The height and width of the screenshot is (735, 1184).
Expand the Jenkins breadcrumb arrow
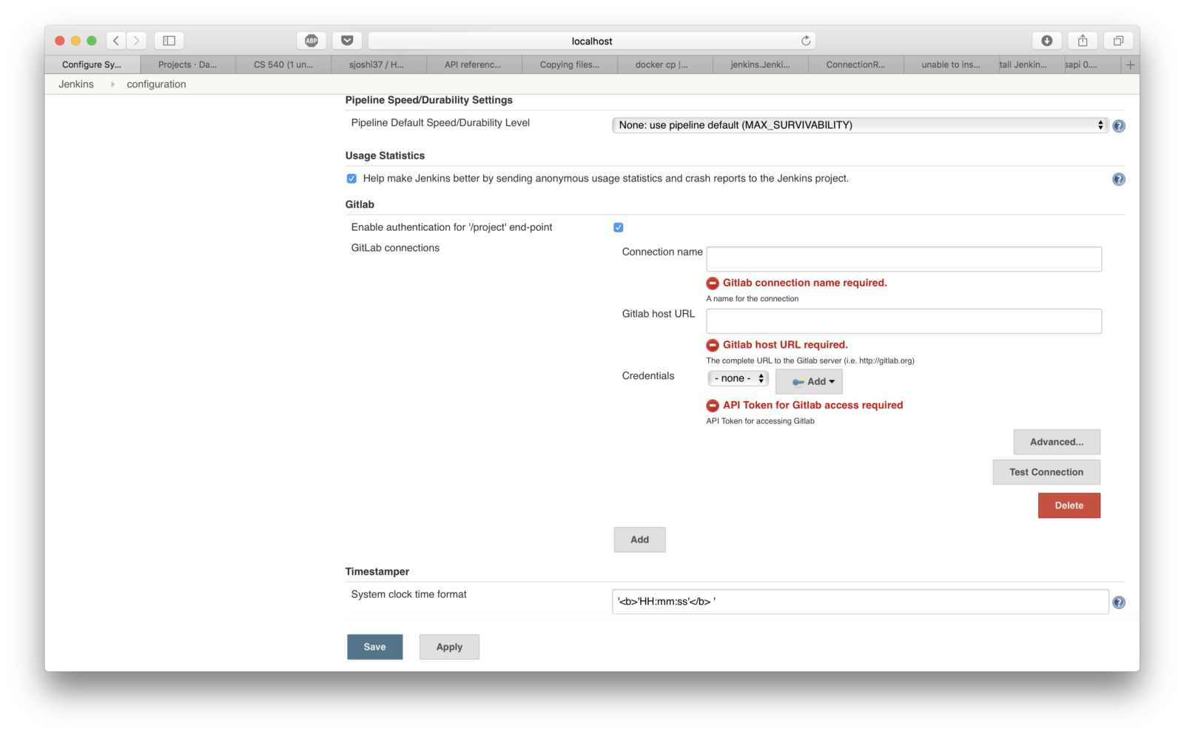pyautogui.click(x=112, y=84)
